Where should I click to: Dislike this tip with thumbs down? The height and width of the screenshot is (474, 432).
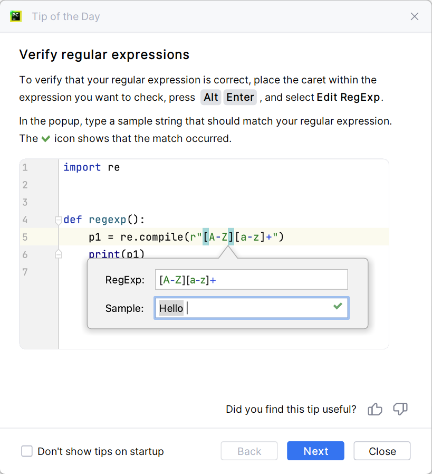[x=400, y=409]
